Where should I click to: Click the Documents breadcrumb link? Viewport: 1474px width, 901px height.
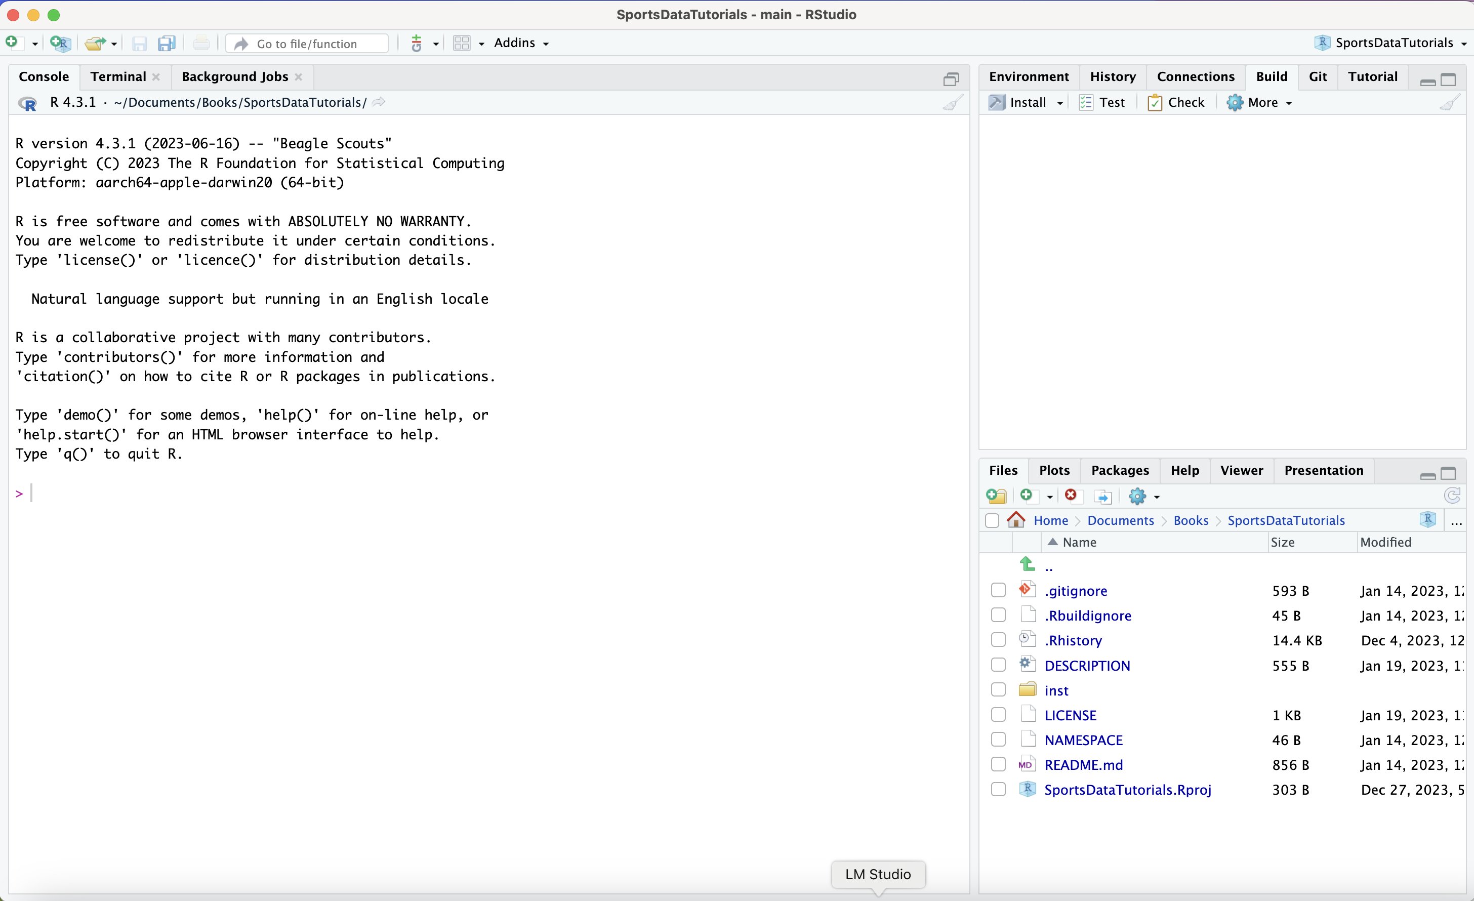(x=1120, y=520)
